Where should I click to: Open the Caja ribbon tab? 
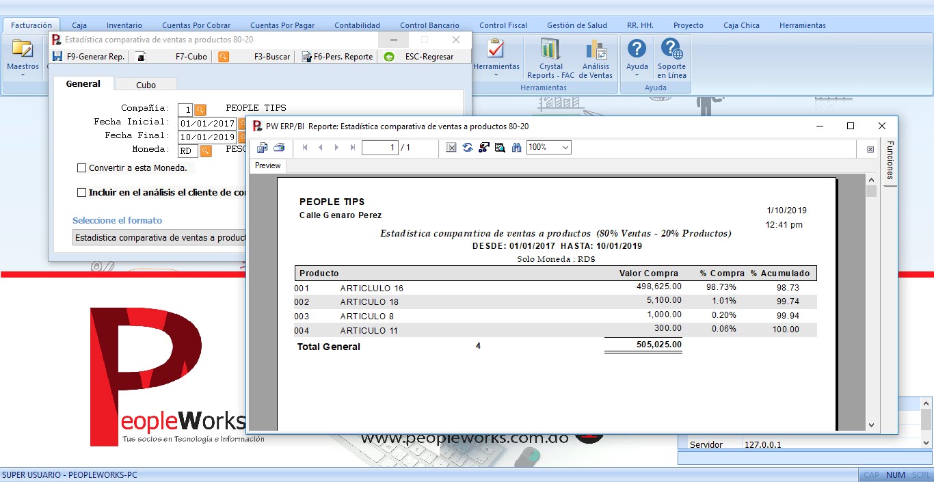79,25
